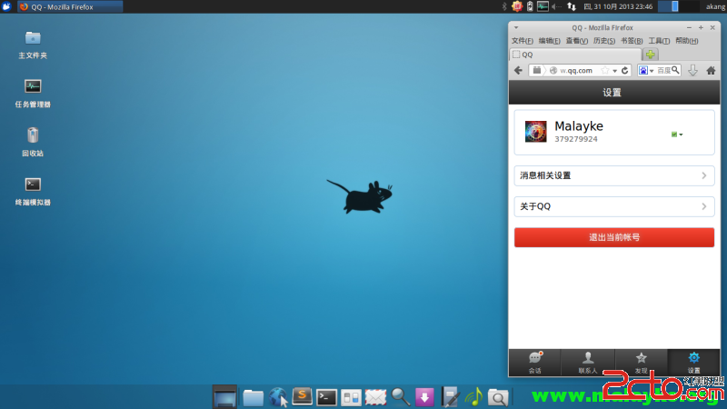The height and width of the screenshot is (409, 727).
Task: Expand 消息相关设置 row
Action: [614, 175]
